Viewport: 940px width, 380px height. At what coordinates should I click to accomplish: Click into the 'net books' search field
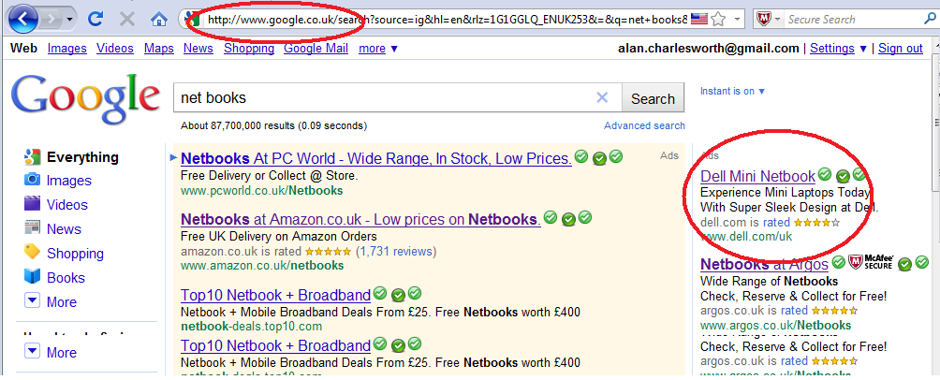click(384, 97)
